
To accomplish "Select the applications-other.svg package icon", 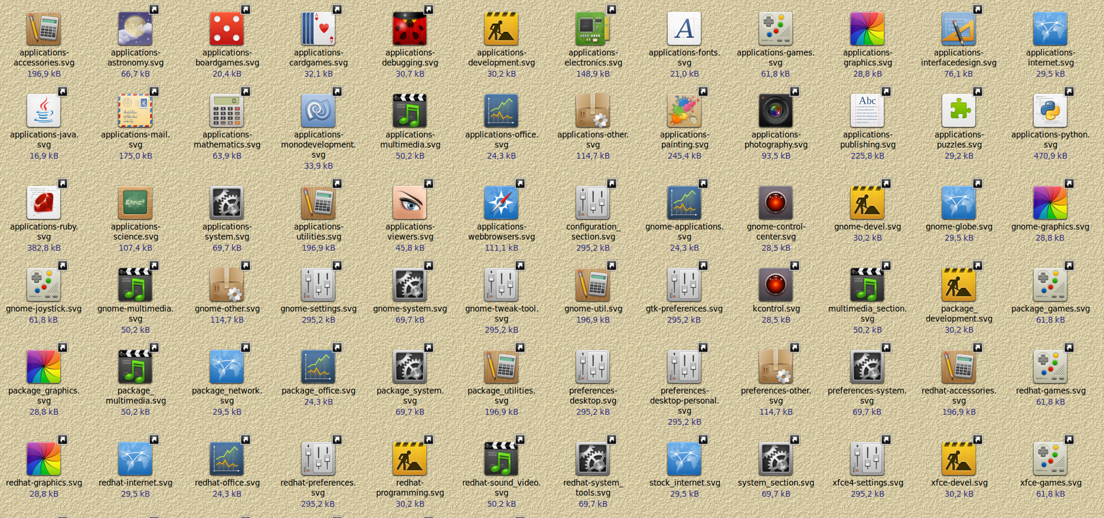I will point(593,110).
